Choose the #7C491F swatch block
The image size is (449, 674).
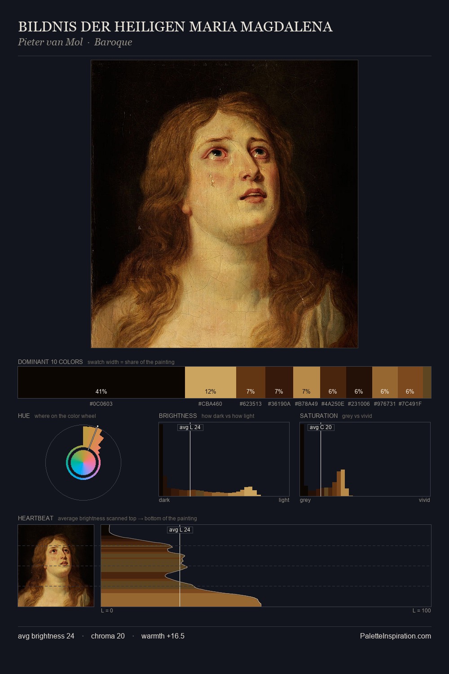[x=410, y=382]
